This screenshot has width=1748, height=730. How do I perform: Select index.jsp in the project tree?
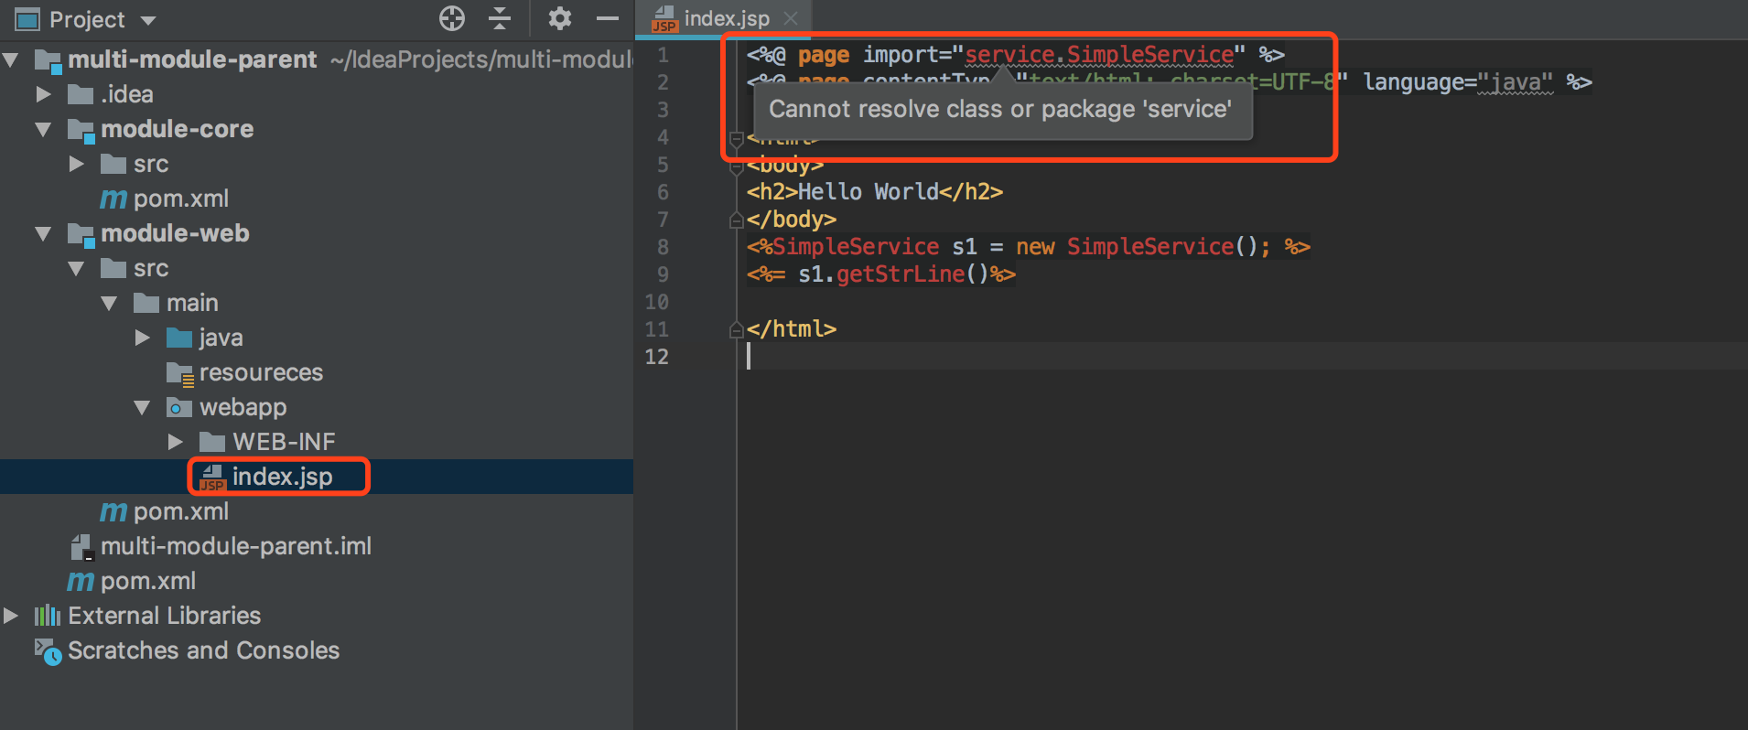pos(282,477)
